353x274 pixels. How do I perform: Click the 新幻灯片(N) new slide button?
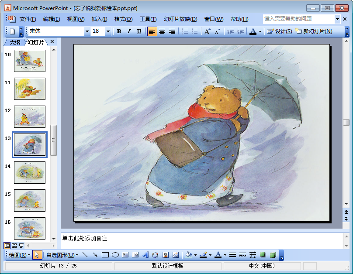click(x=314, y=31)
